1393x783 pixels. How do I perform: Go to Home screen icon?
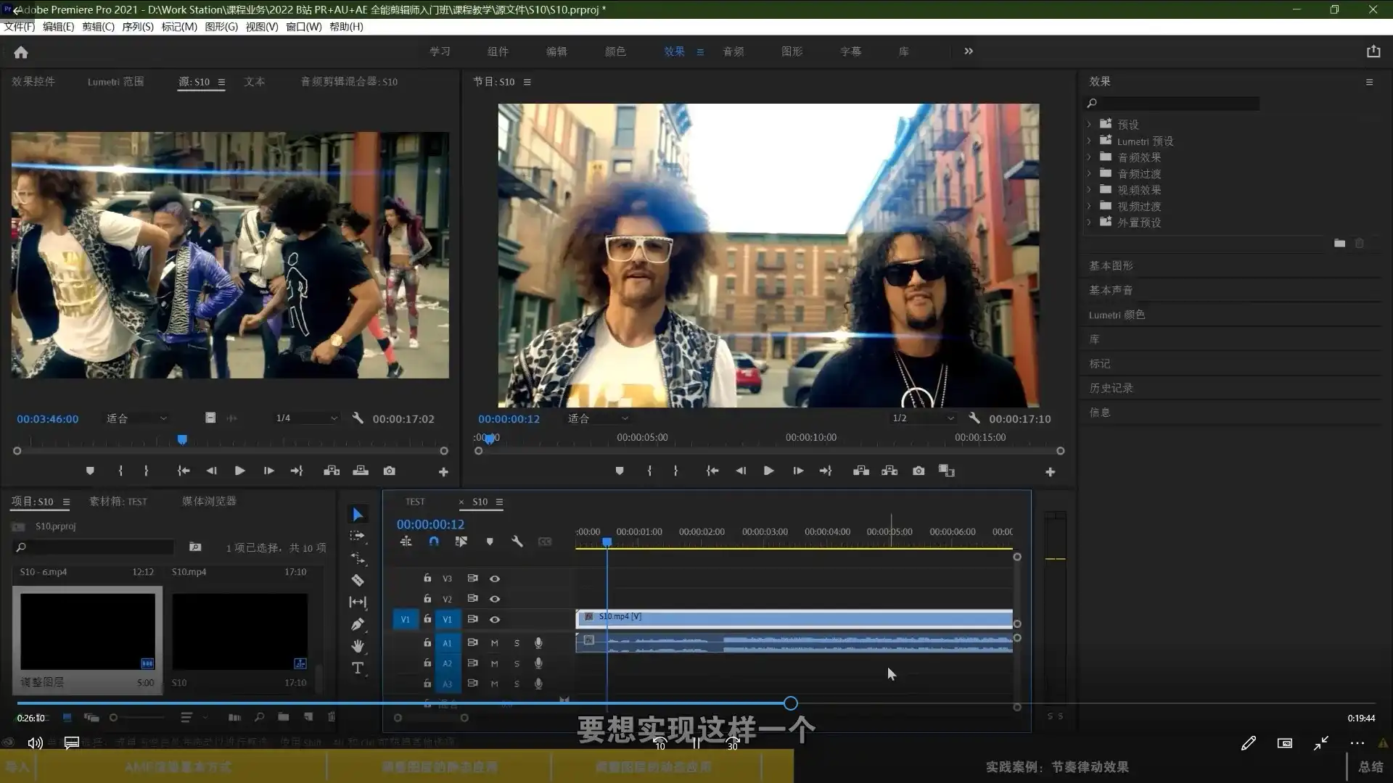point(21,52)
